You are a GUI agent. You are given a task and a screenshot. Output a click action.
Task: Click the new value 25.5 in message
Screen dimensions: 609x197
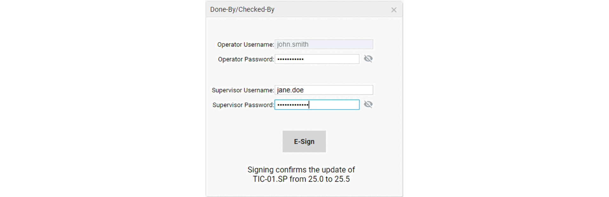point(342,179)
